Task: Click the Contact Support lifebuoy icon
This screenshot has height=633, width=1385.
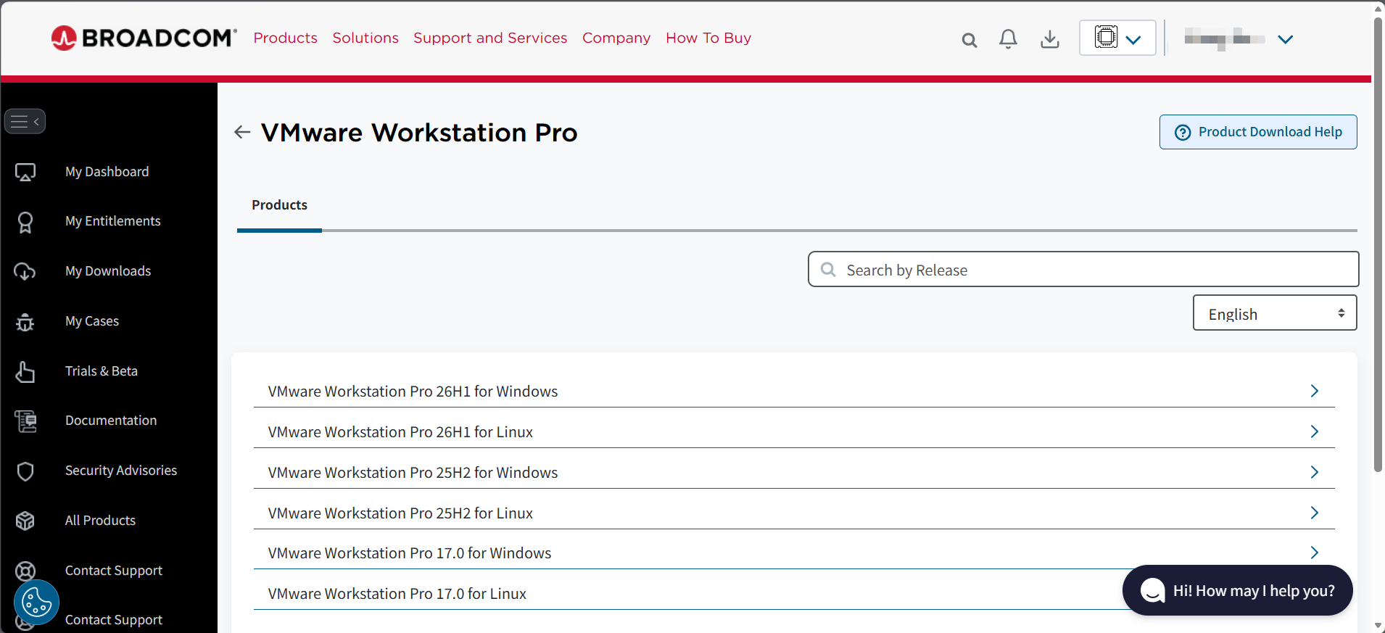Action: point(25,571)
